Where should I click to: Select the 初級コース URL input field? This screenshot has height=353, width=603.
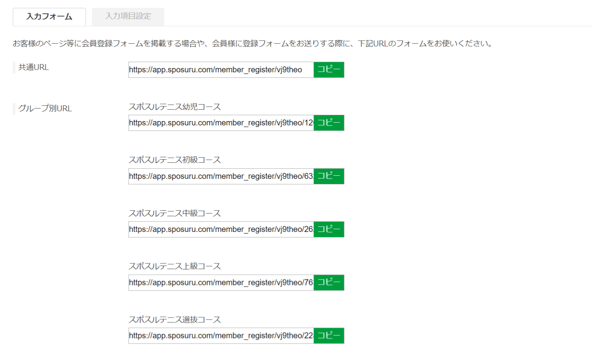coord(221,176)
